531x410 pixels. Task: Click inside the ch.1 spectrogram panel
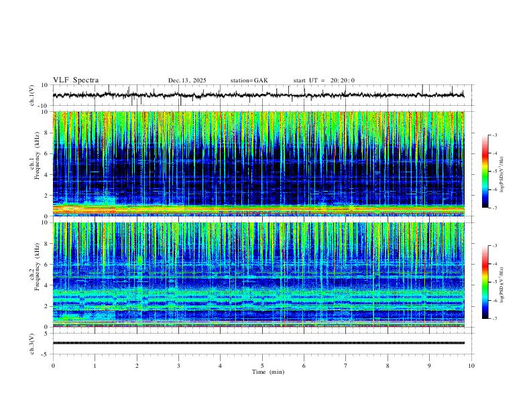pyautogui.click(x=258, y=163)
